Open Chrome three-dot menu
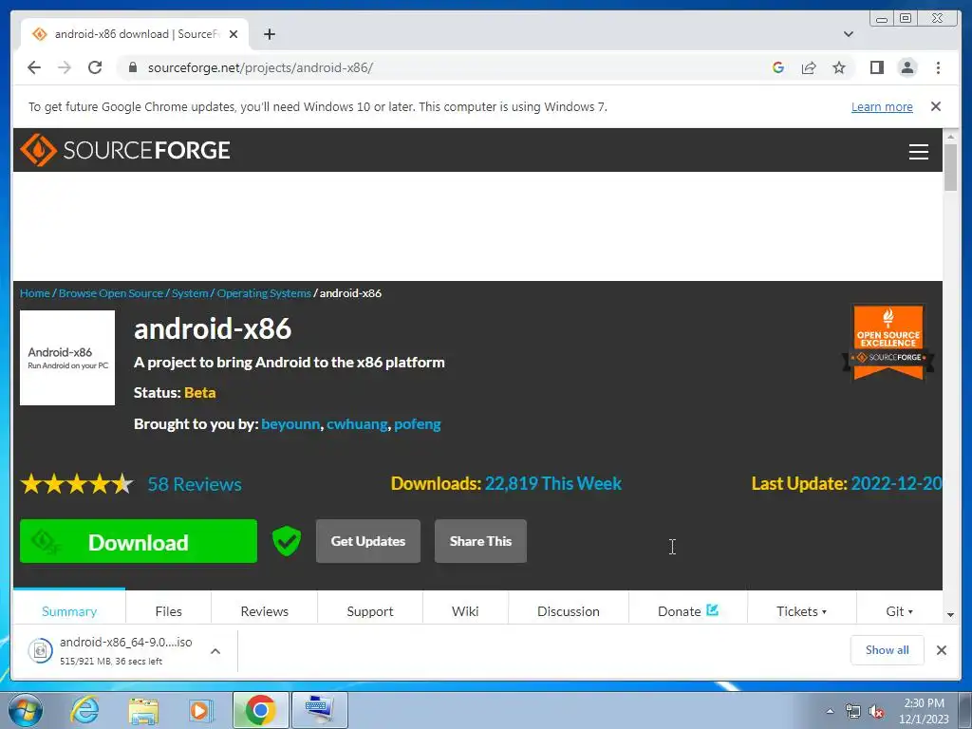The width and height of the screenshot is (972, 729). 938,67
